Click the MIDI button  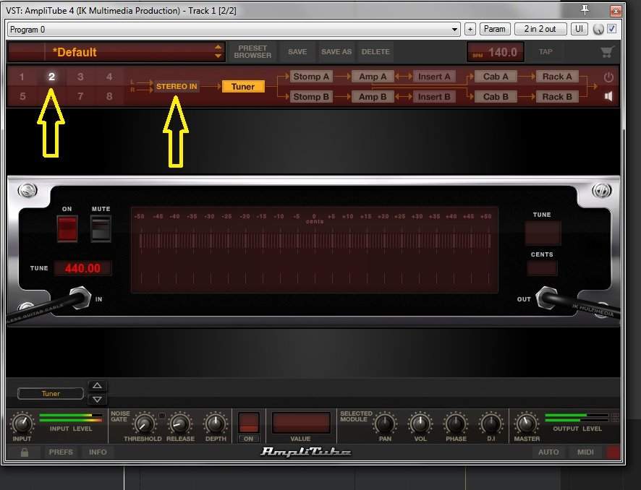(x=585, y=452)
